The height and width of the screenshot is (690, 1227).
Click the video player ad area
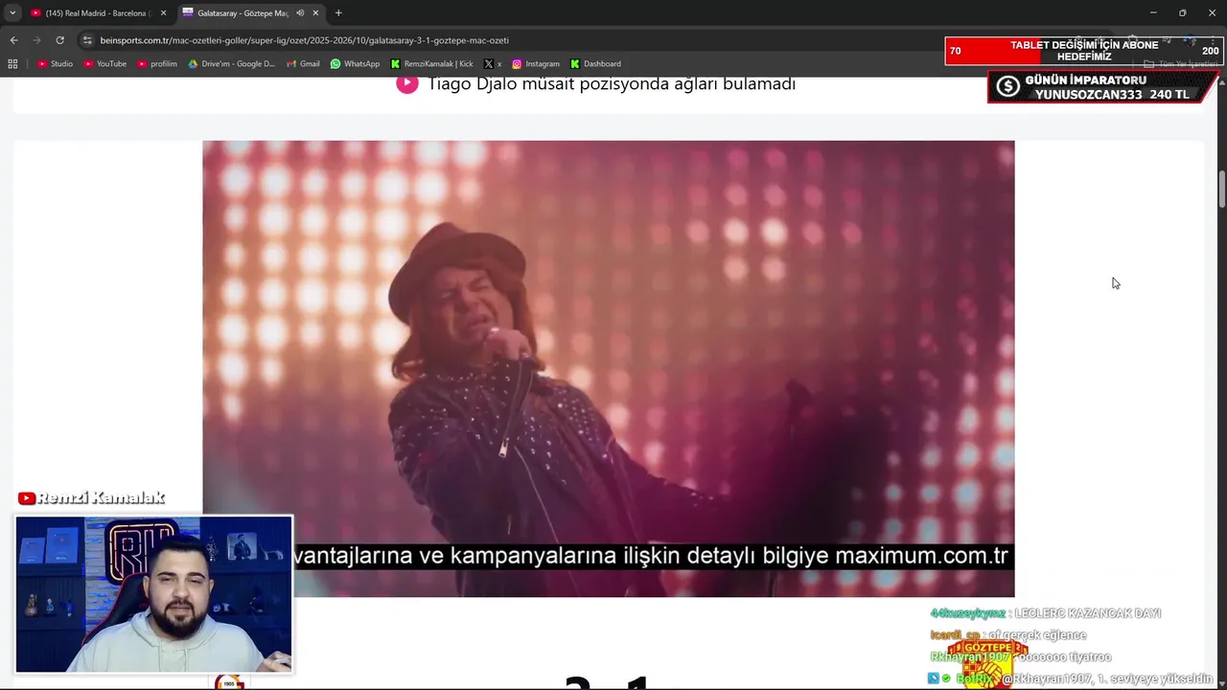pyautogui.click(x=608, y=369)
